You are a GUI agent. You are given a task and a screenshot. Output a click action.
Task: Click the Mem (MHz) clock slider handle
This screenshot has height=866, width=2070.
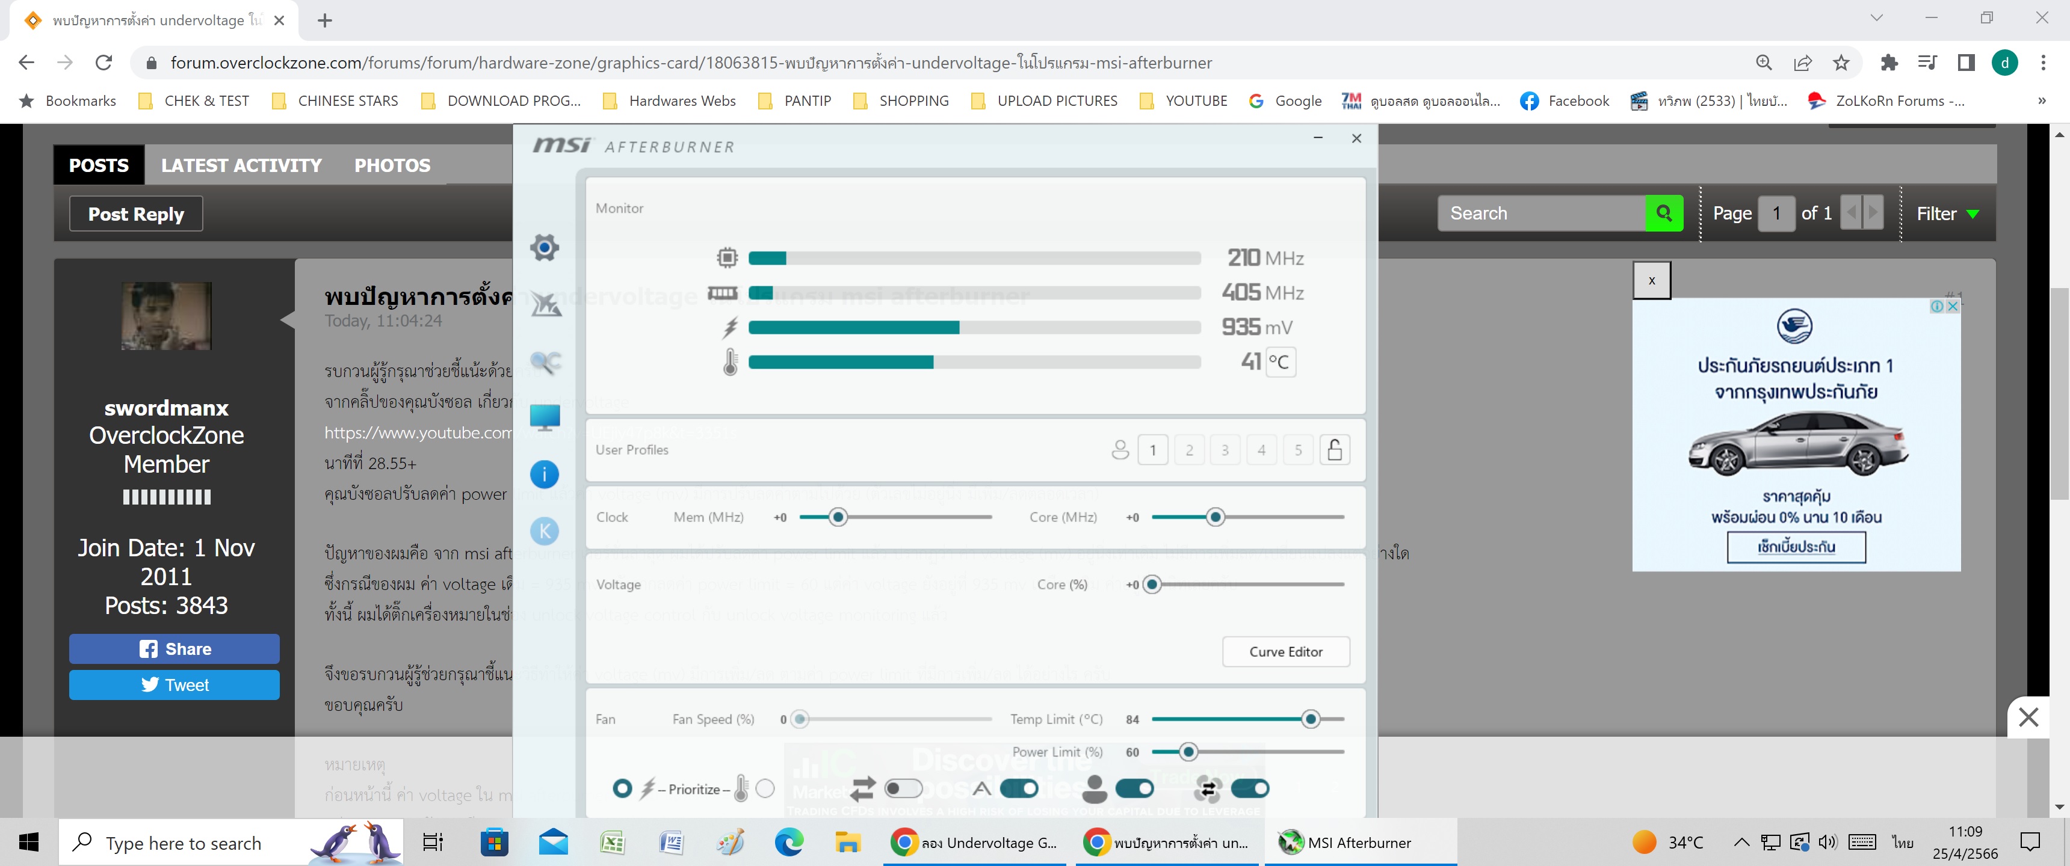tap(837, 517)
